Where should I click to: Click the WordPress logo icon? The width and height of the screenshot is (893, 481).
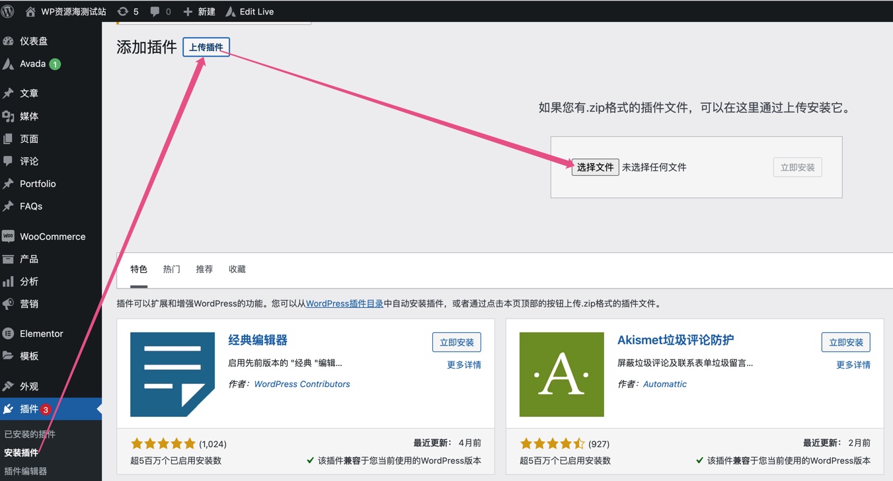coord(8,11)
